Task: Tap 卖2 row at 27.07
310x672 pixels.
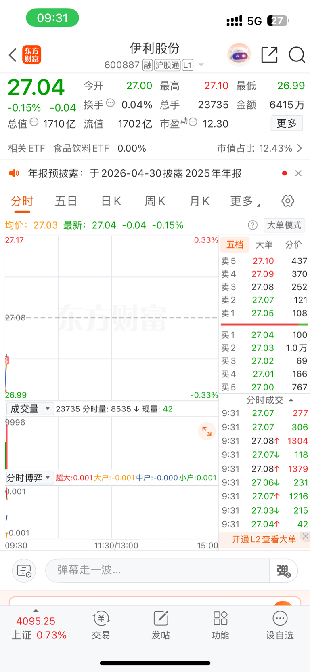Action: pos(264,300)
